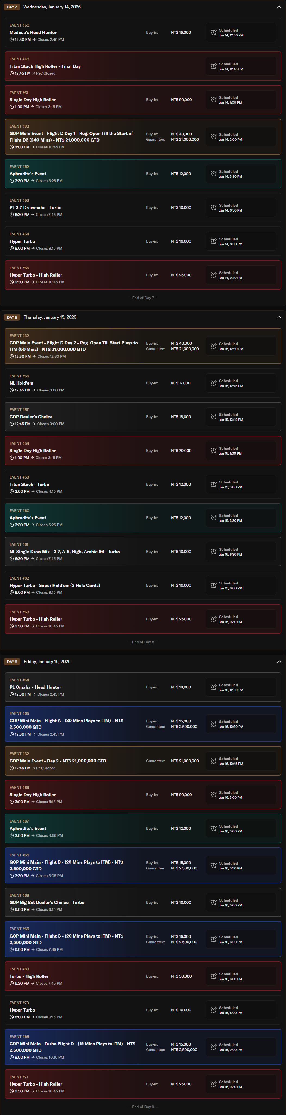Select the DAY 9 badge
This screenshot has height=1115, width=286.
click(12, 661)
